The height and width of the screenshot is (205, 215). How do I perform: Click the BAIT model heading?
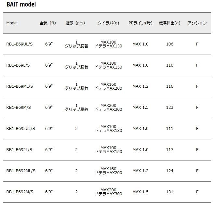21,5
